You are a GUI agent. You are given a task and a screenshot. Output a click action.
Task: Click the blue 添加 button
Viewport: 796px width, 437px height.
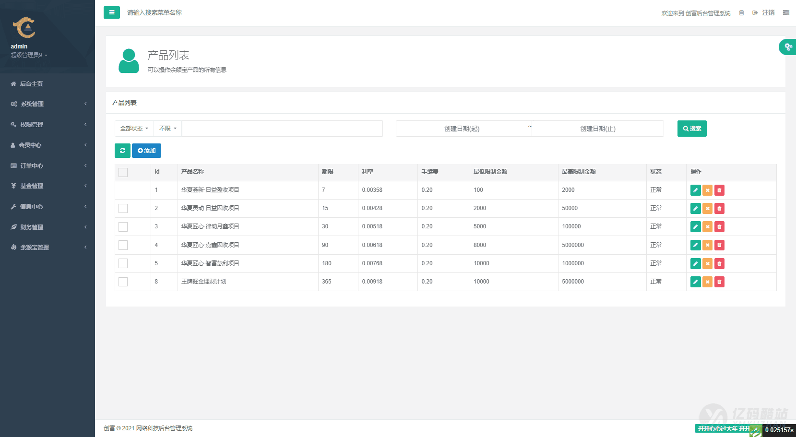[146, 151]
